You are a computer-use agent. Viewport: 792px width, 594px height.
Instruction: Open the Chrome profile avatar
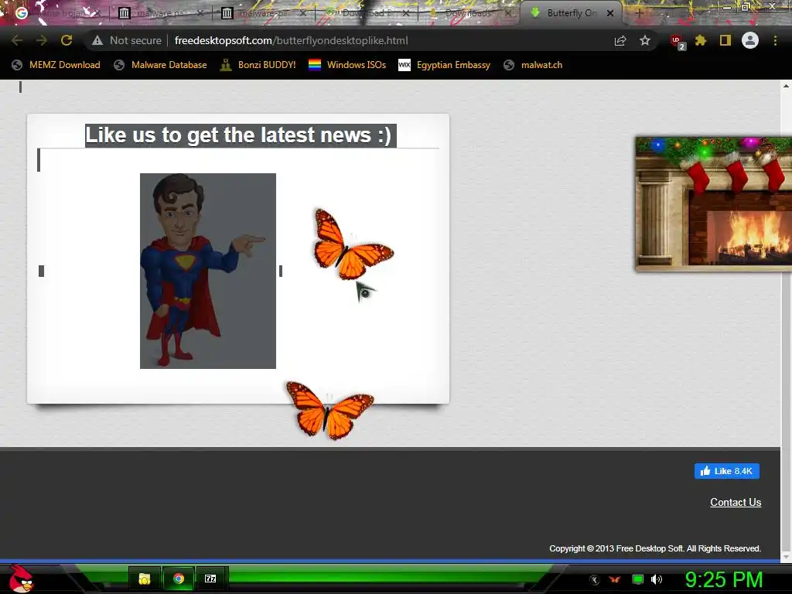pos(750,40)
